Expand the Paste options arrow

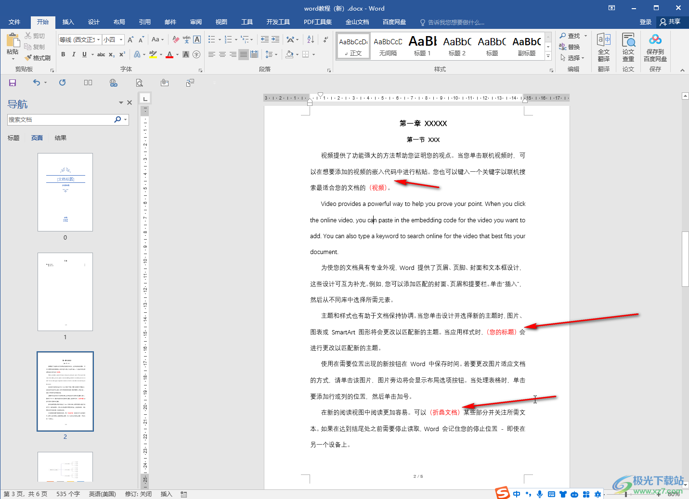pyautogui.click(x=13, y=59)
